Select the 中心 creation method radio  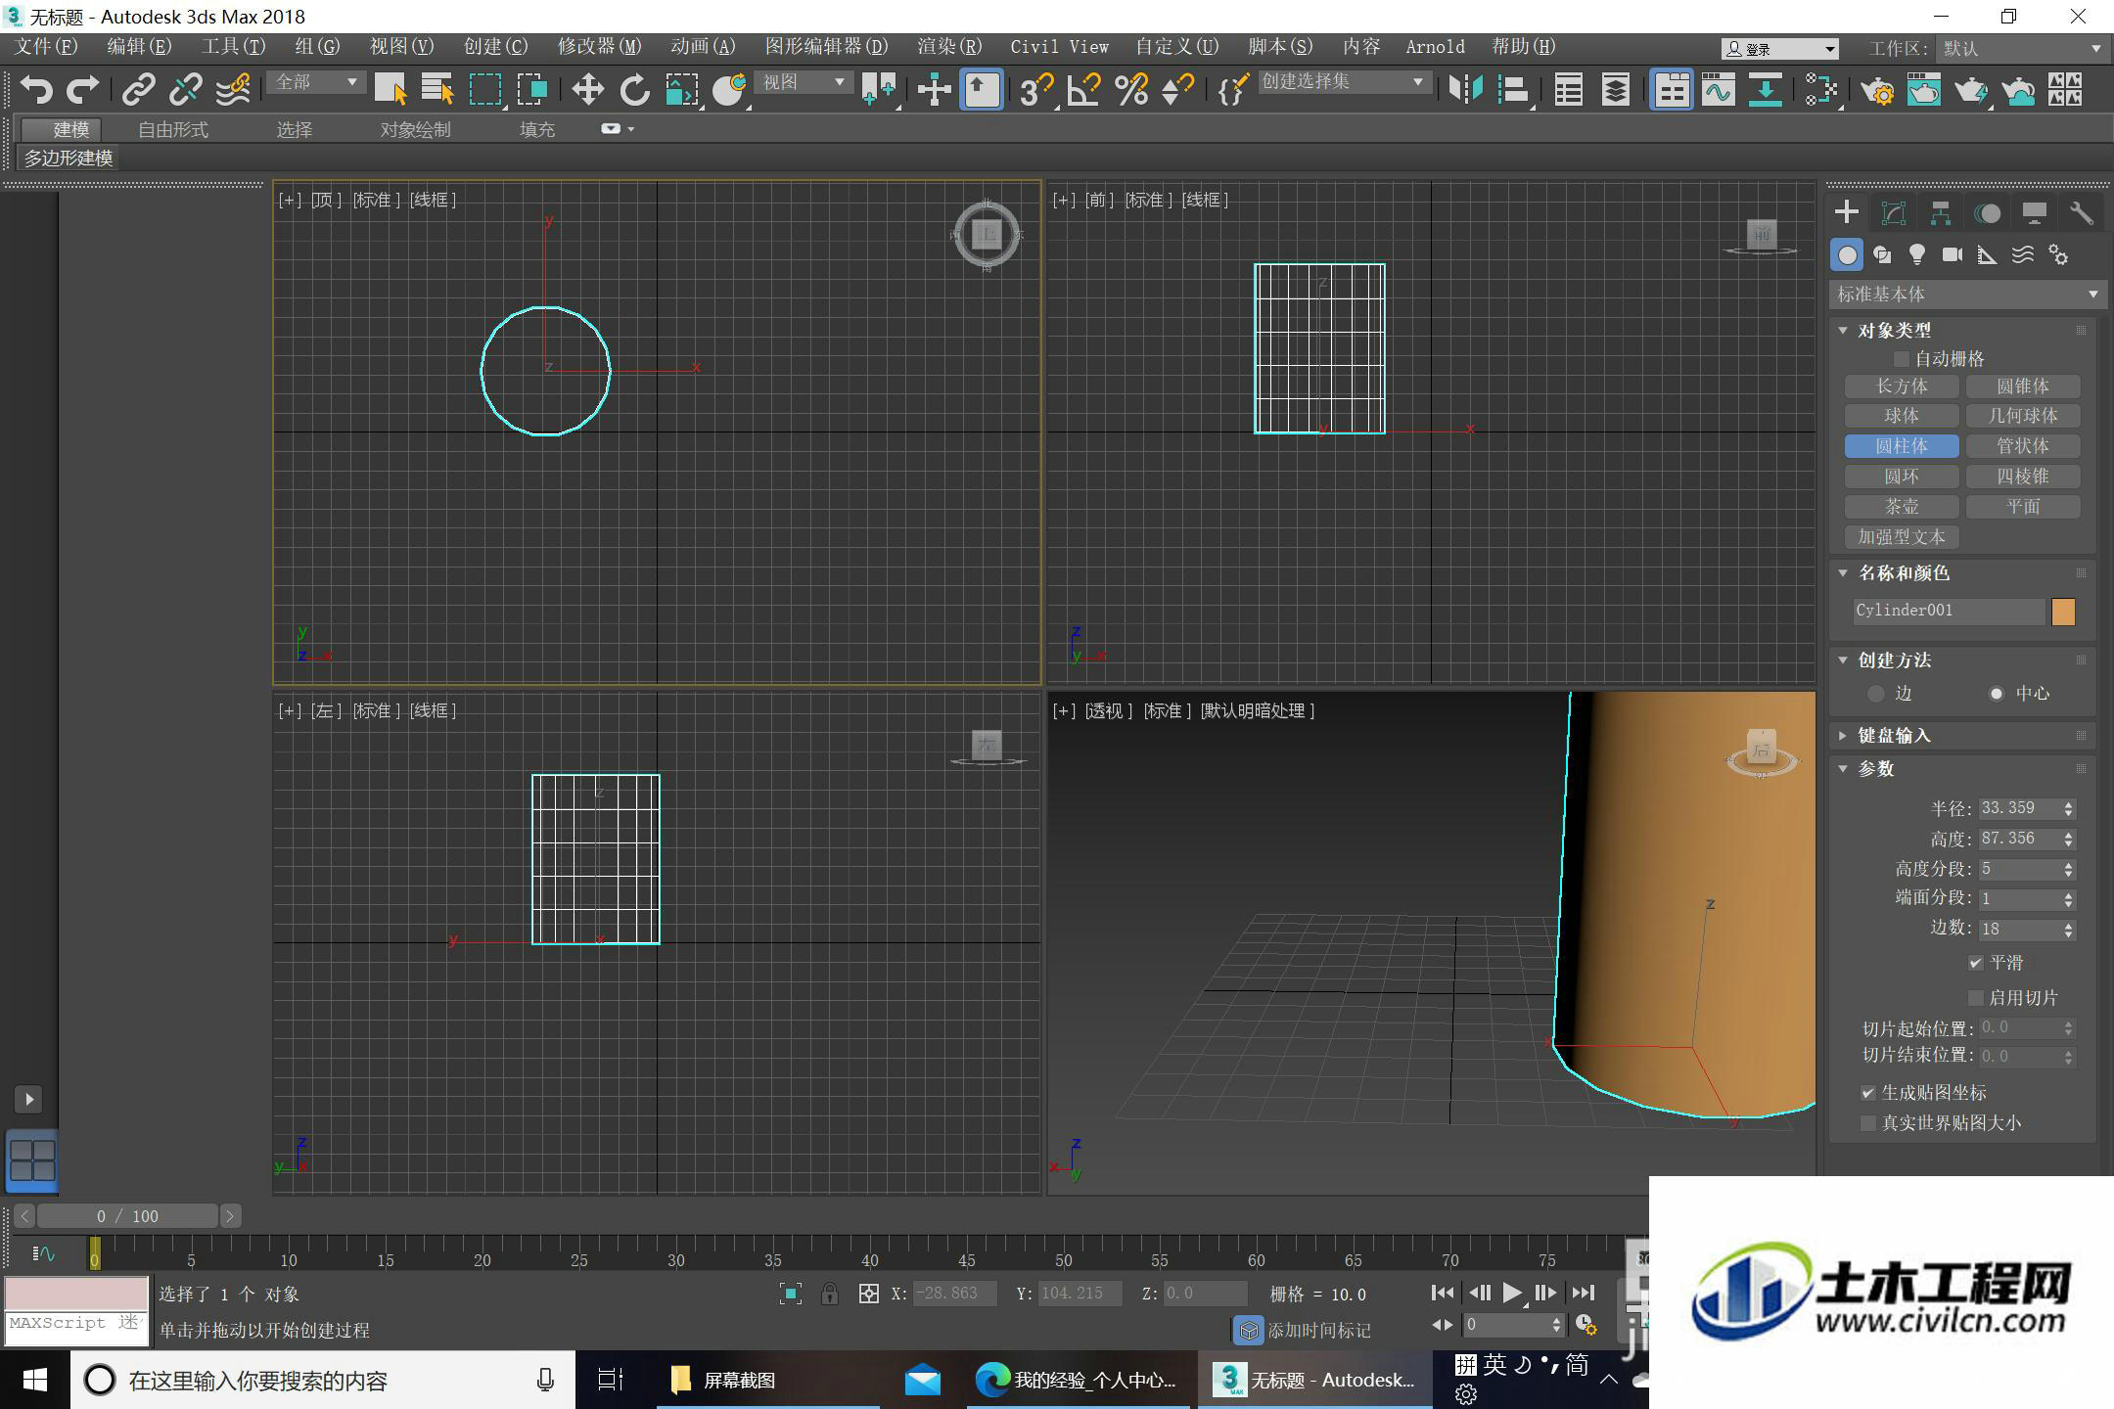coord(1997,694)
